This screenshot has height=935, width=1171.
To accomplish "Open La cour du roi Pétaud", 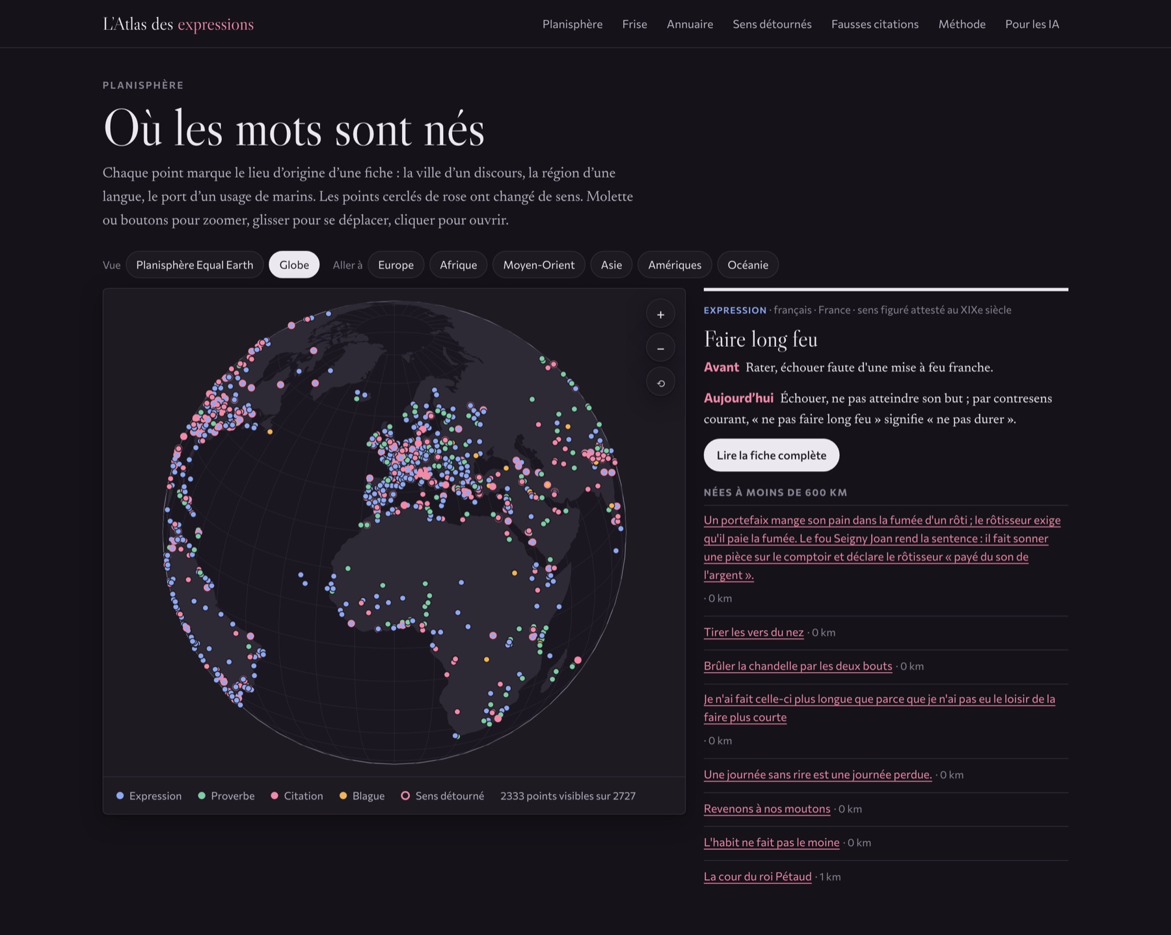I will pos(758,876).
